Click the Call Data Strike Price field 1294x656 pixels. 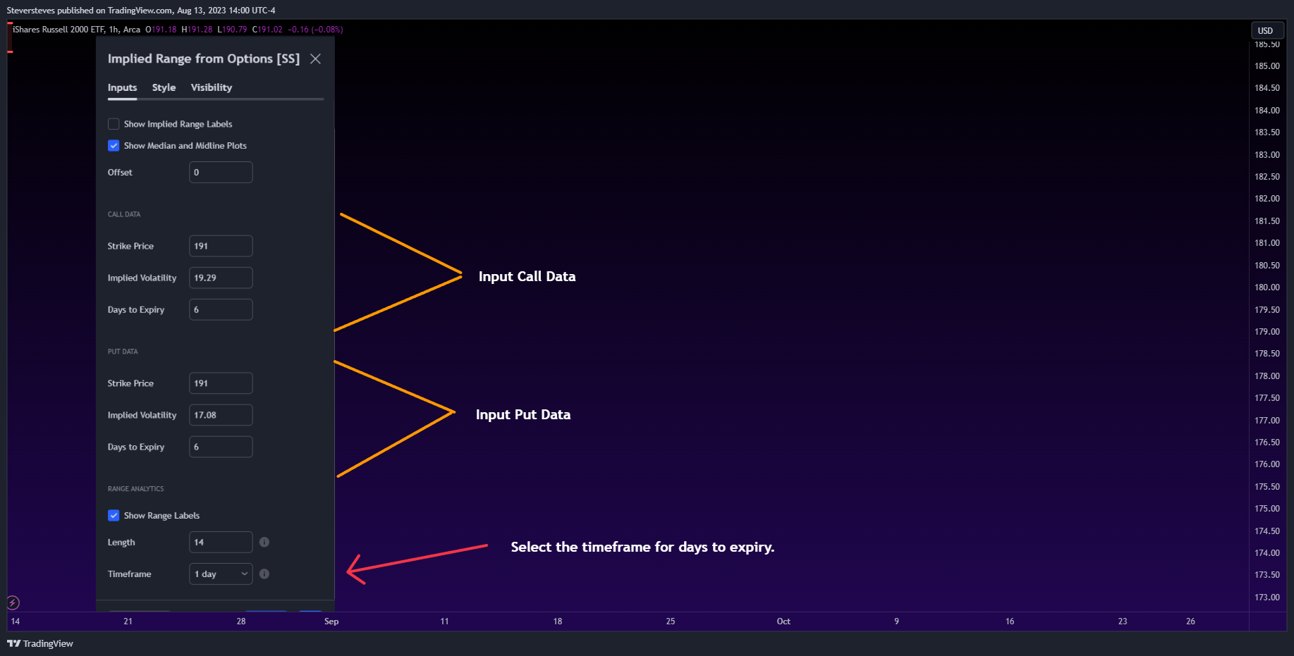pos(221,246)
